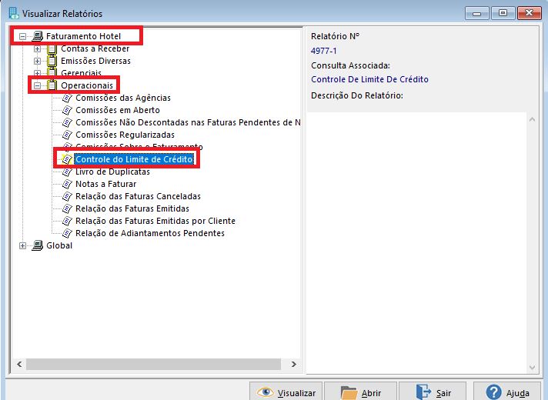The image size is (548, 400).
Task: Click the Operacionais folder icon
Action: (x=52, y=85)
